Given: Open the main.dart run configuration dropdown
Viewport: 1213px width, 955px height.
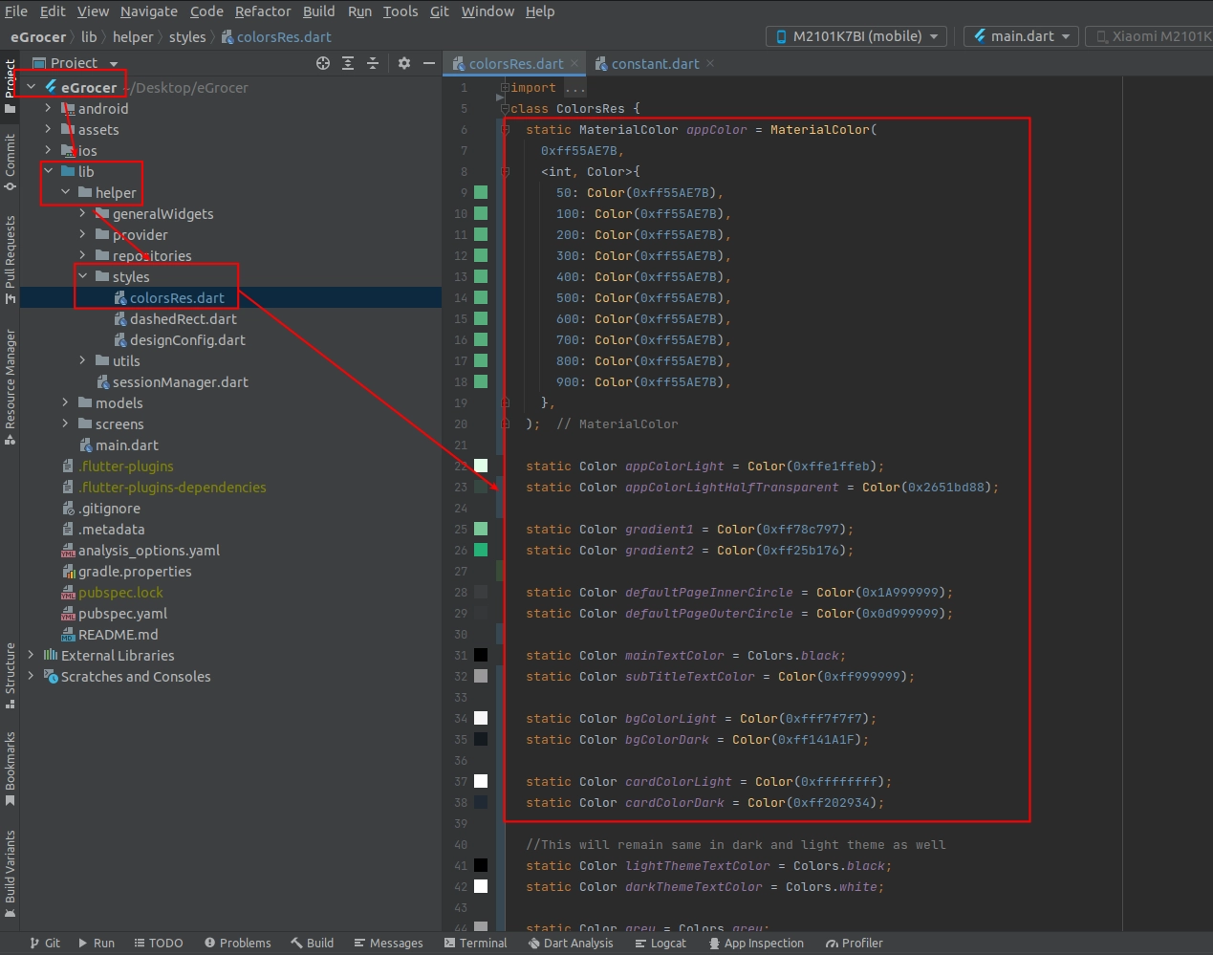Looking at the screenshot, I should tap(1021, 36).
